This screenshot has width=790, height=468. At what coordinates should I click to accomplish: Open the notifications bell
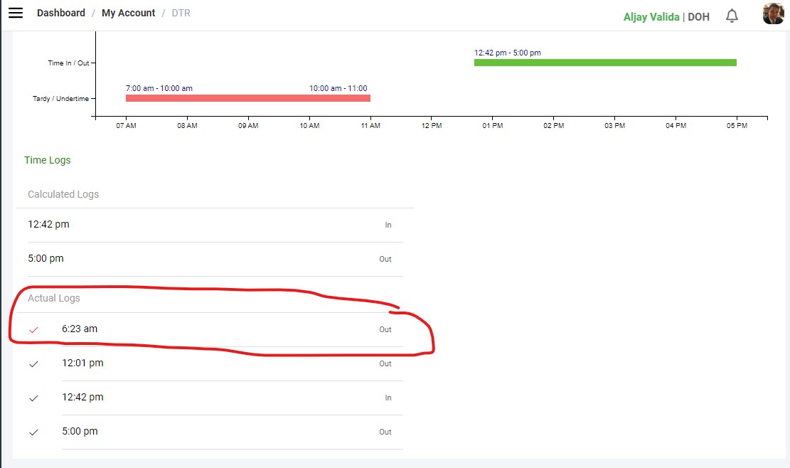point(732,16)
